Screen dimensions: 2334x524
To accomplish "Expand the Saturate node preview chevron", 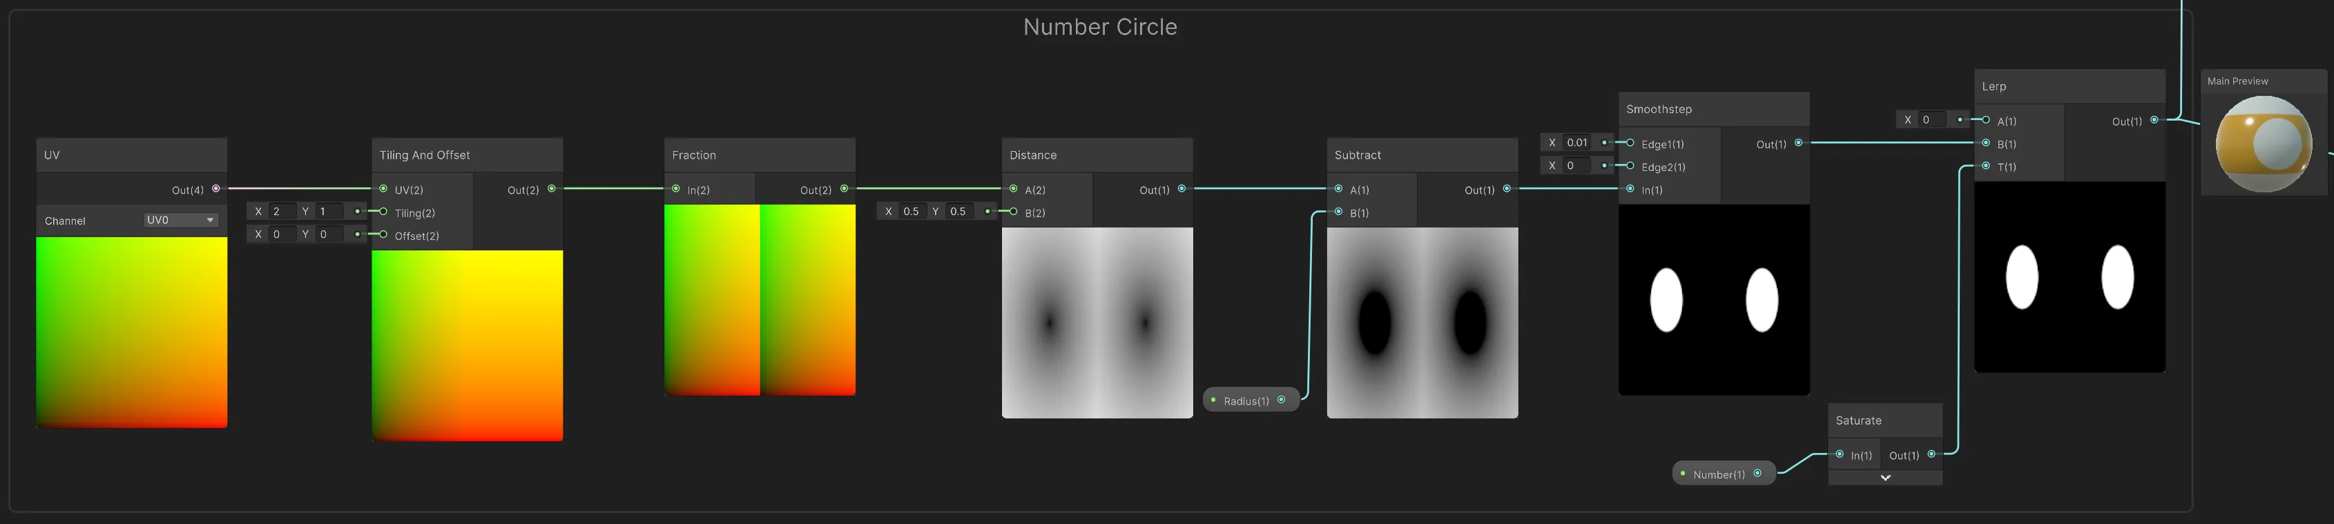I will click(x=1884, y=478).
